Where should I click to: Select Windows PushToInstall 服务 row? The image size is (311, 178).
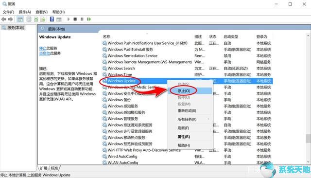pos(188,50)
